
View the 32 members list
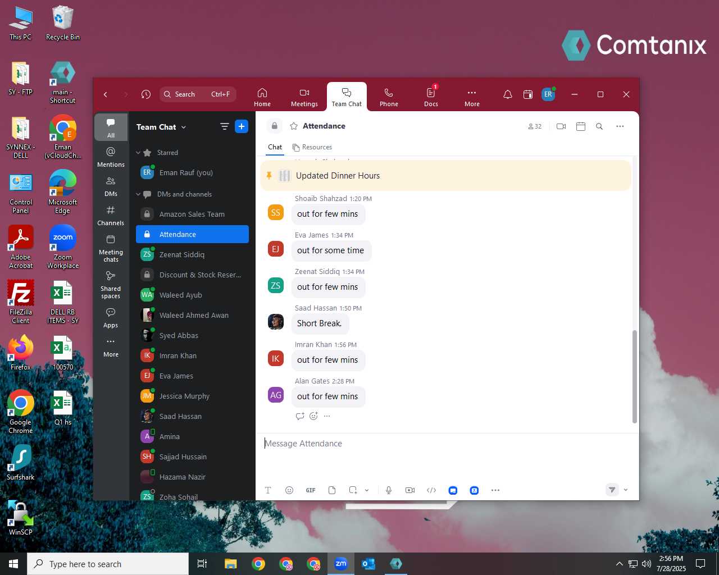click(535, 126)
